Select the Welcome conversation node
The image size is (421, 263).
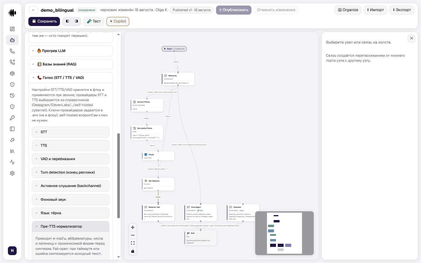[178, 79]
